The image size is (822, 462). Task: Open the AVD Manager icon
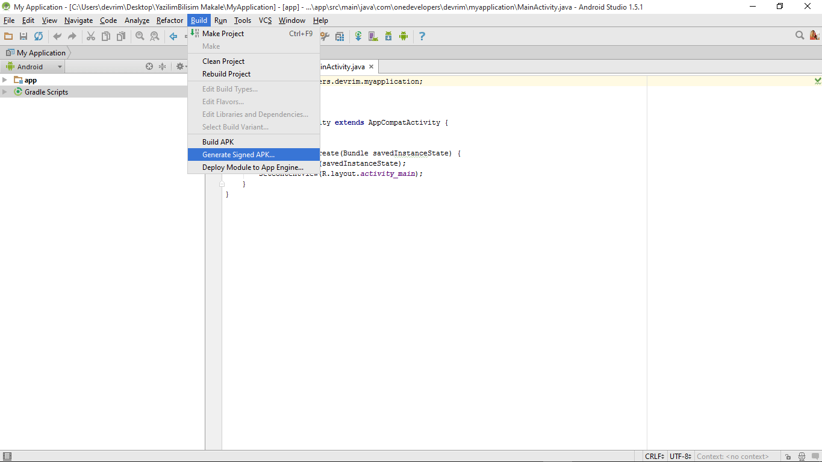(x=373, y=36)
